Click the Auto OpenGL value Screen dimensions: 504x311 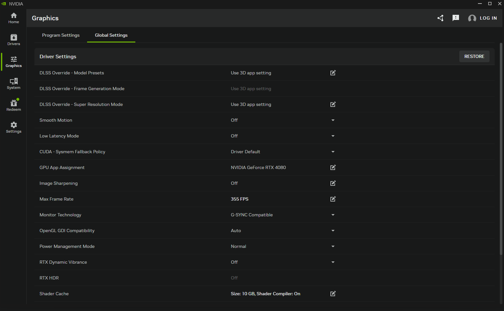[236, 231]
